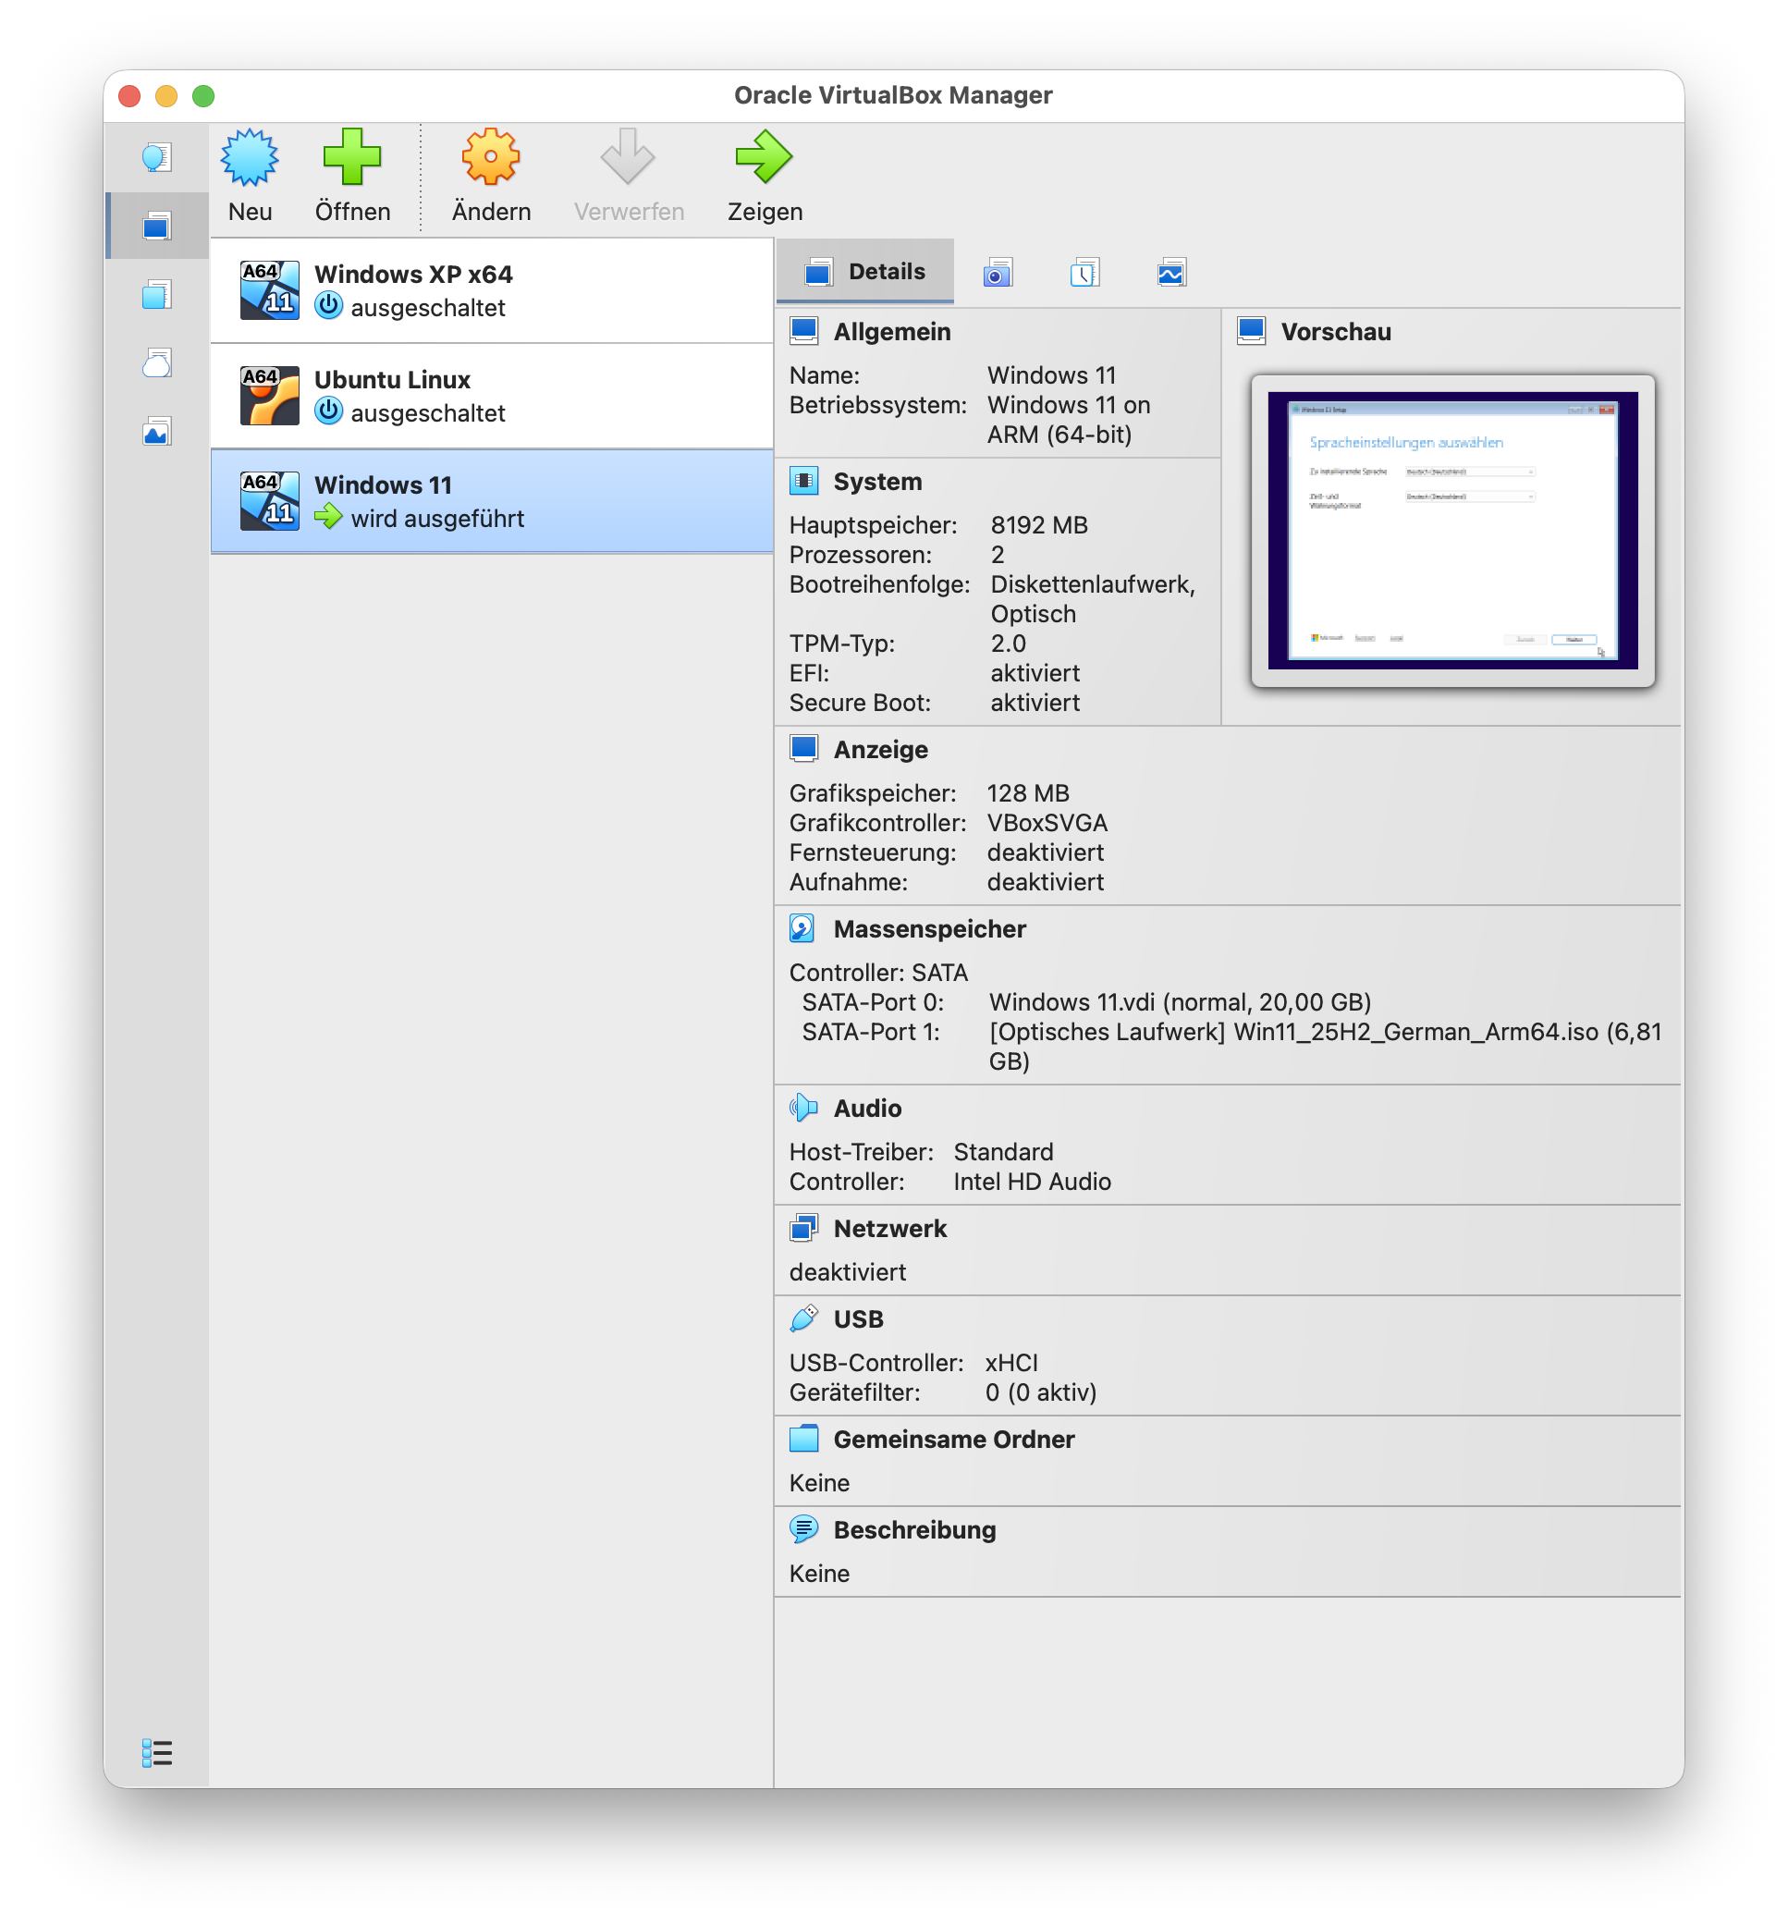1788x1925 pixels.
Task: Click the USB-Controller value 'xHCI'
Action: [1011, 1363]
